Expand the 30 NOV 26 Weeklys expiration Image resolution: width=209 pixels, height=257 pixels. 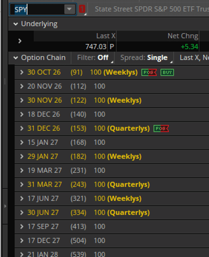[x=22, y=100]
